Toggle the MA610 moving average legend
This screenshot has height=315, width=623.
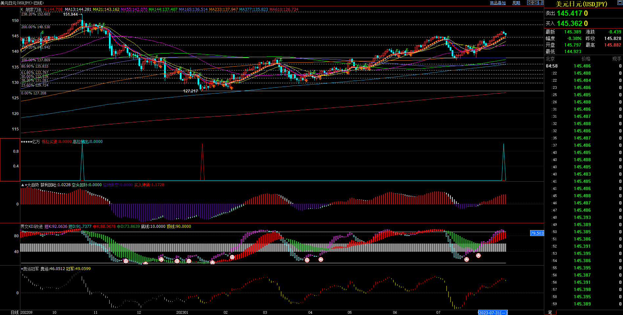point(284,10)
